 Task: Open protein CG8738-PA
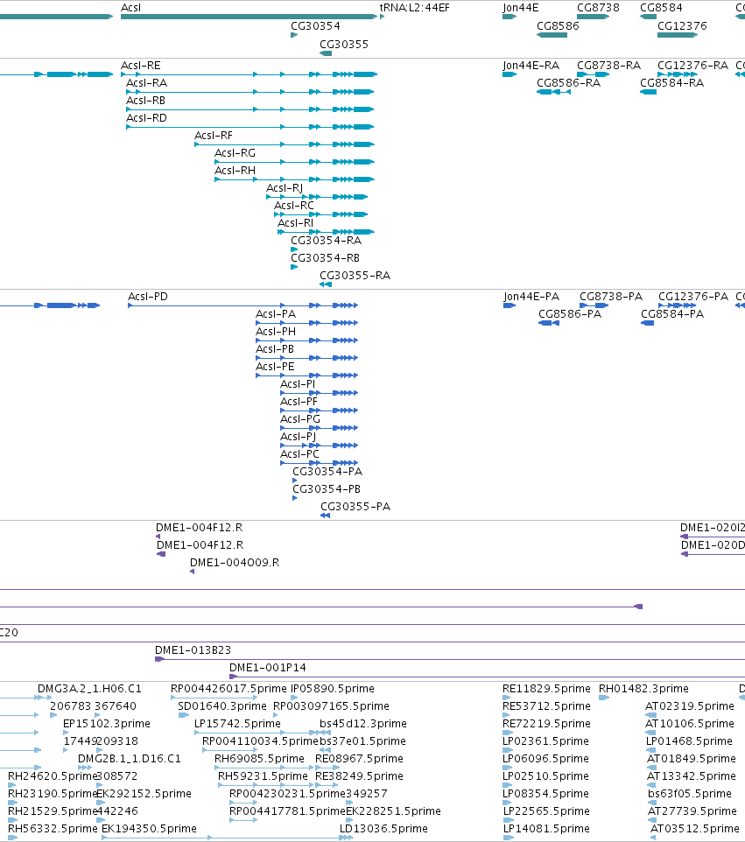[611, 297]
